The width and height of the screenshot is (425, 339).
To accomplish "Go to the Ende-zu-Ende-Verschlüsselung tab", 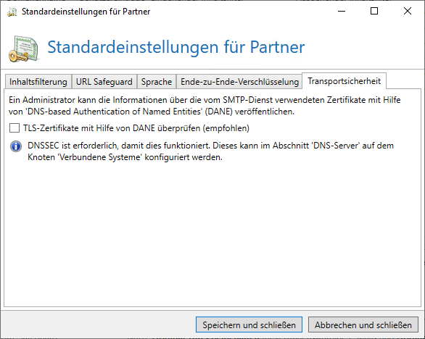I will point(239,82).
